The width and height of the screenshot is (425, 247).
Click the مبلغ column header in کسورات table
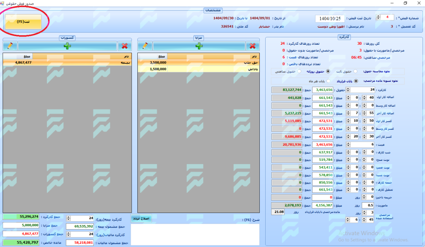(24, 56)
